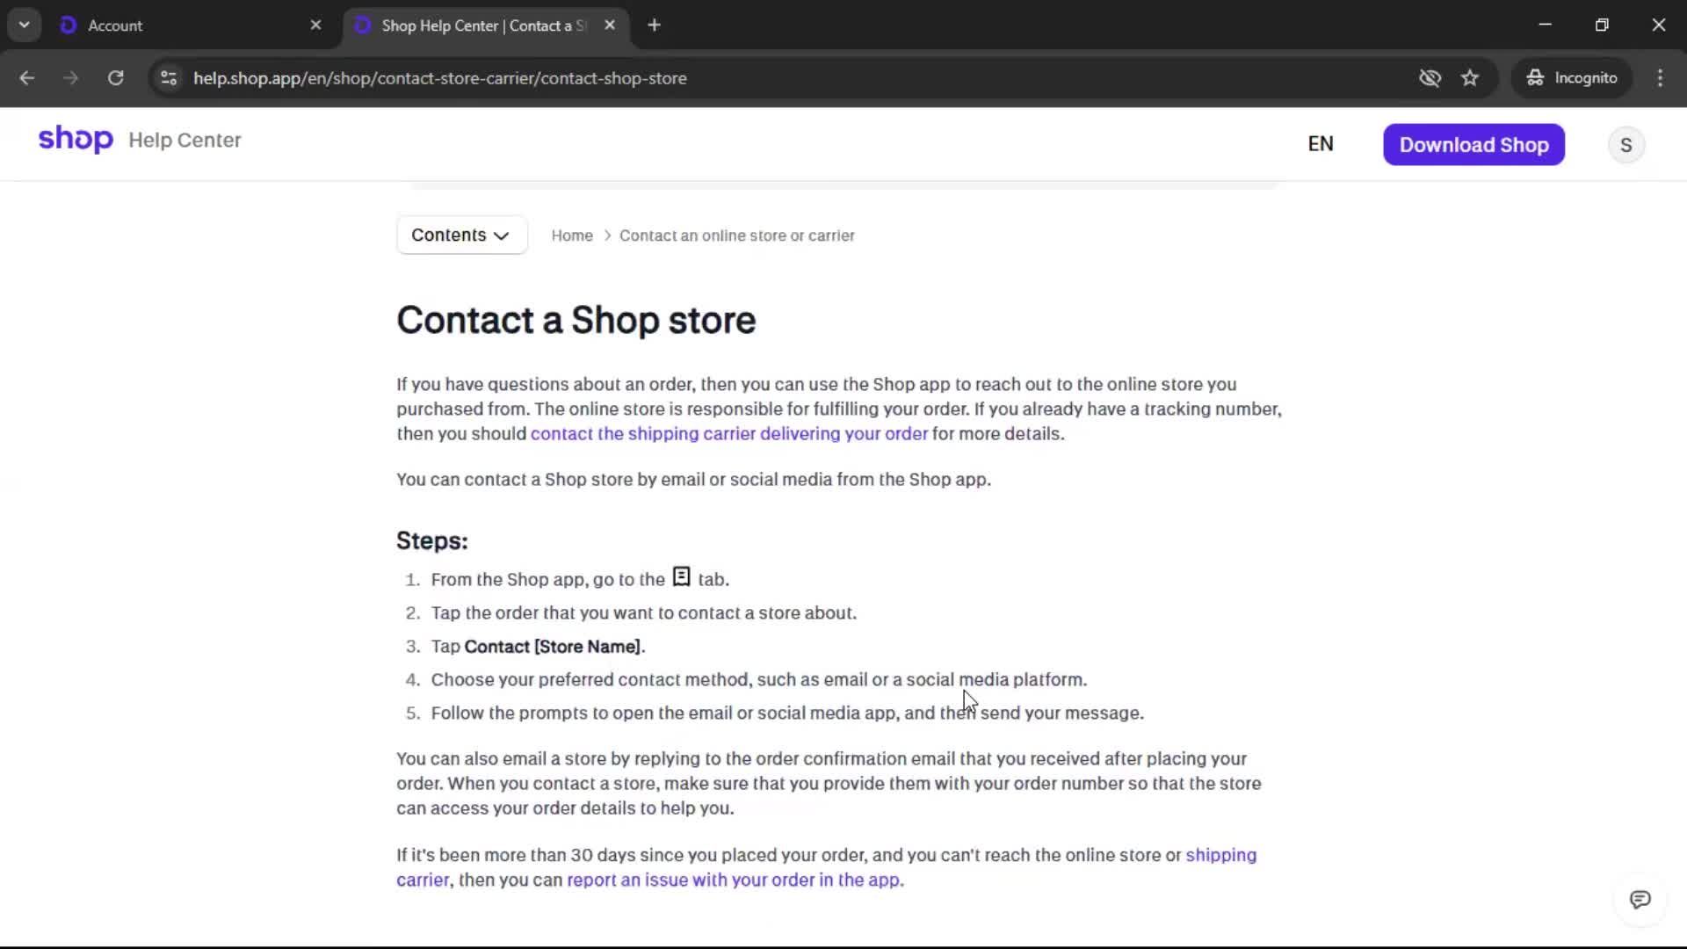Image resolution: width=1687 pixels, height=949 pixels.
Task: Switch to the Account tab
Action: point(176,25)
